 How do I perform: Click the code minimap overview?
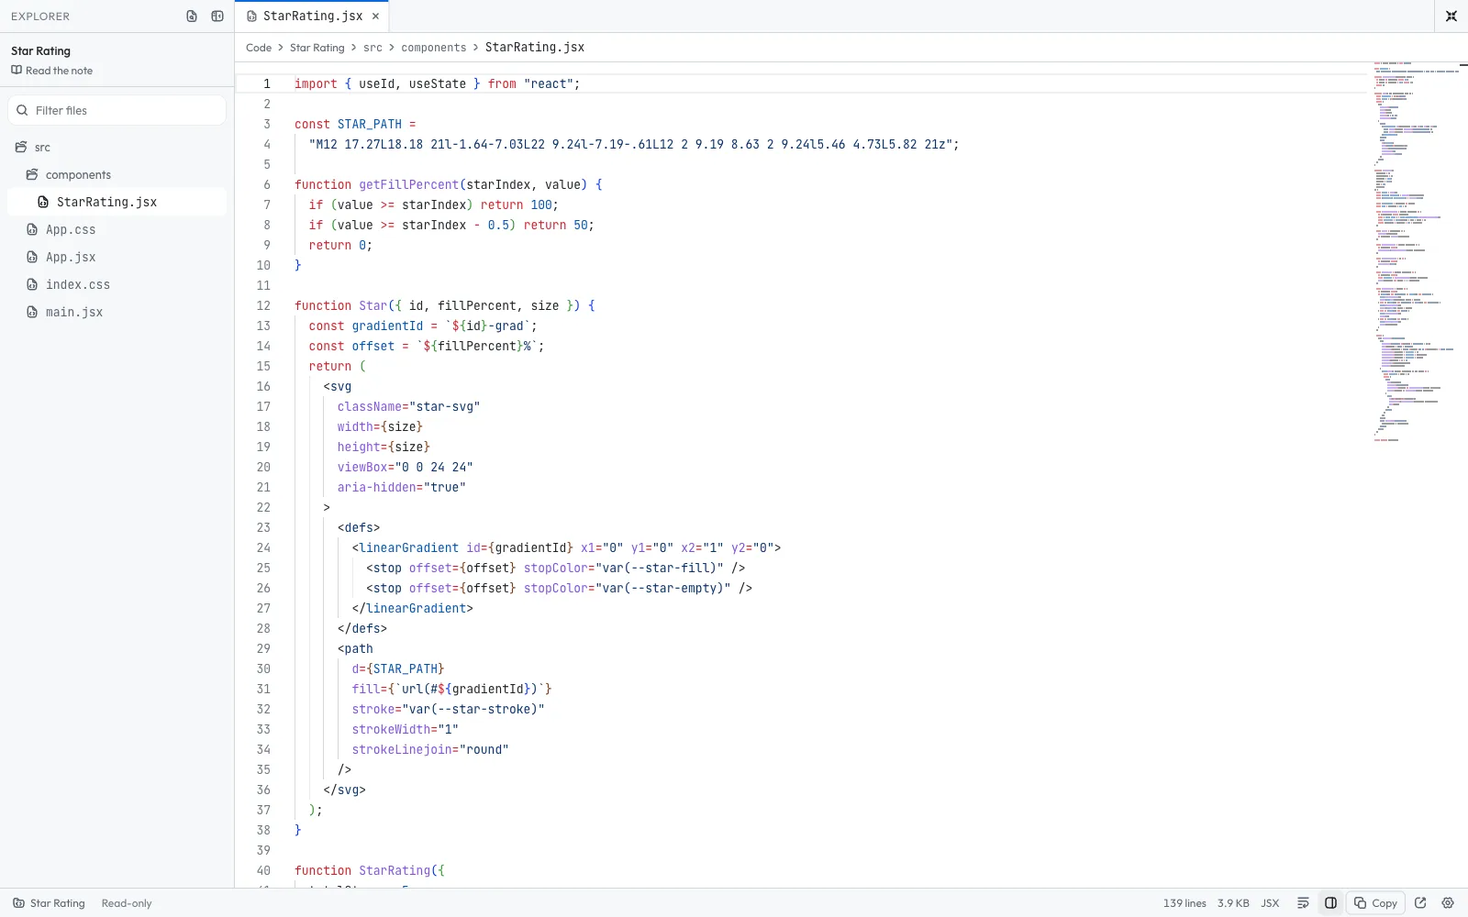click(1418, 252)
